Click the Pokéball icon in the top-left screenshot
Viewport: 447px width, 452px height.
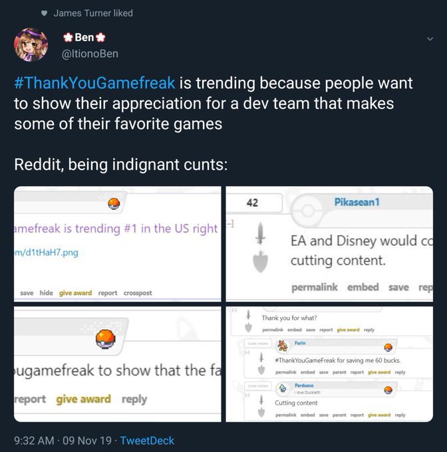coord(113,203)
